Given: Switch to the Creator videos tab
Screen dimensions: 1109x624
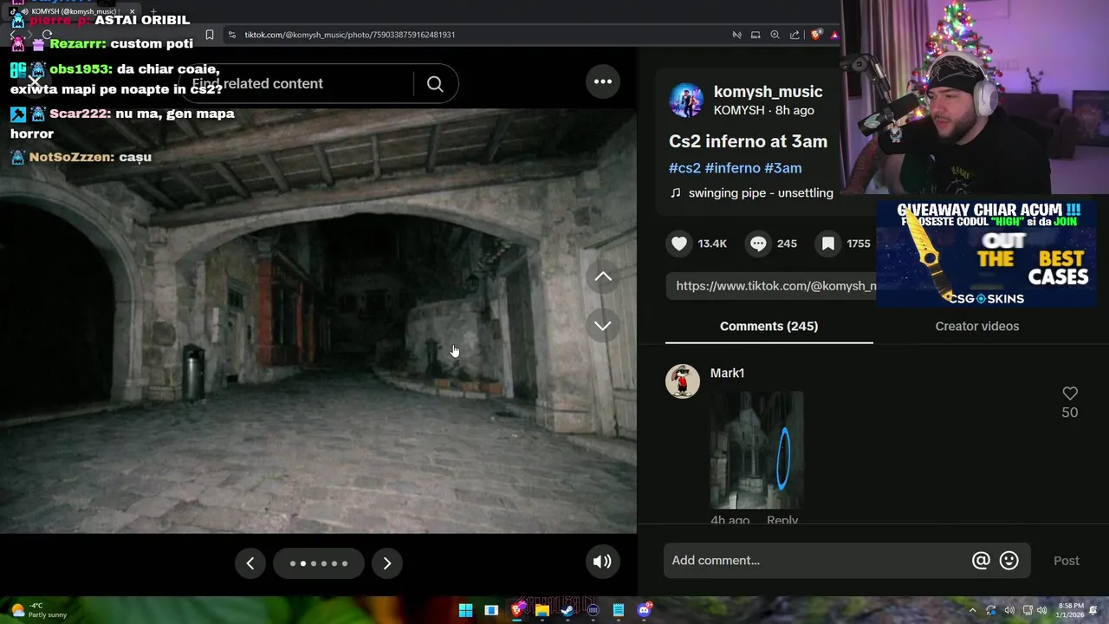Looking at the screenshot, I should pyautogui.click(x=976, y=326).
